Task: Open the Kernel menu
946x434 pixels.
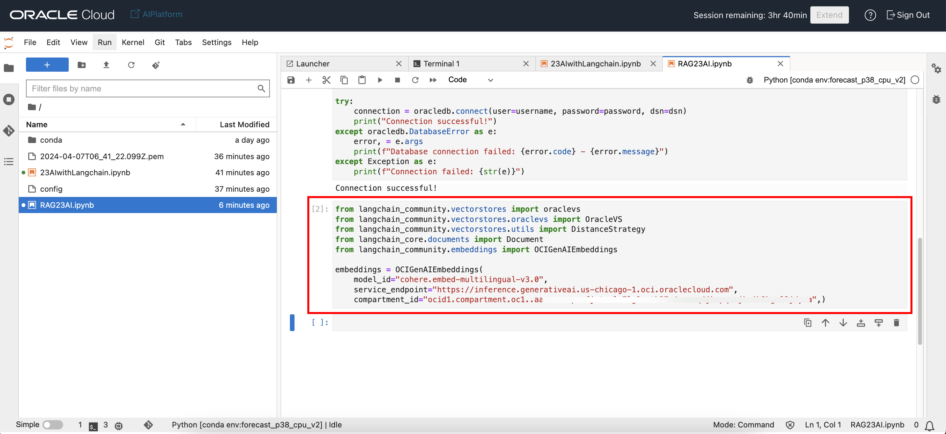Action: [x=132, y=42]
